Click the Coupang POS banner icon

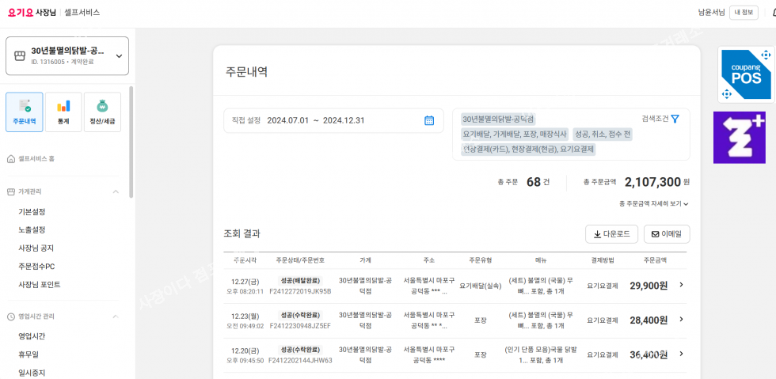click(x=745, y=74)
